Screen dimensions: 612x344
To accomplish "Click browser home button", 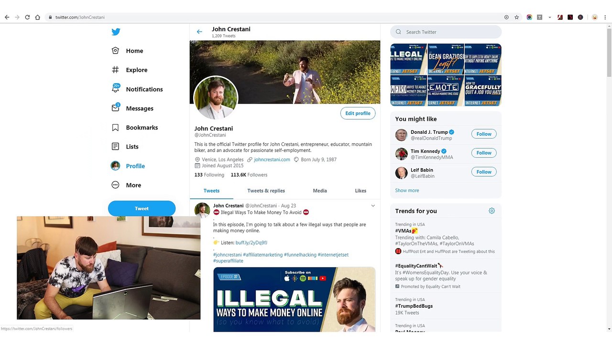I will tap(38, 17).
